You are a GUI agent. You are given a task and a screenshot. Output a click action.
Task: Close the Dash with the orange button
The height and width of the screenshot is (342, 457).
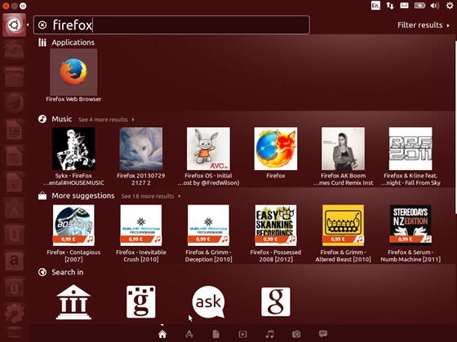pos(6,6)
